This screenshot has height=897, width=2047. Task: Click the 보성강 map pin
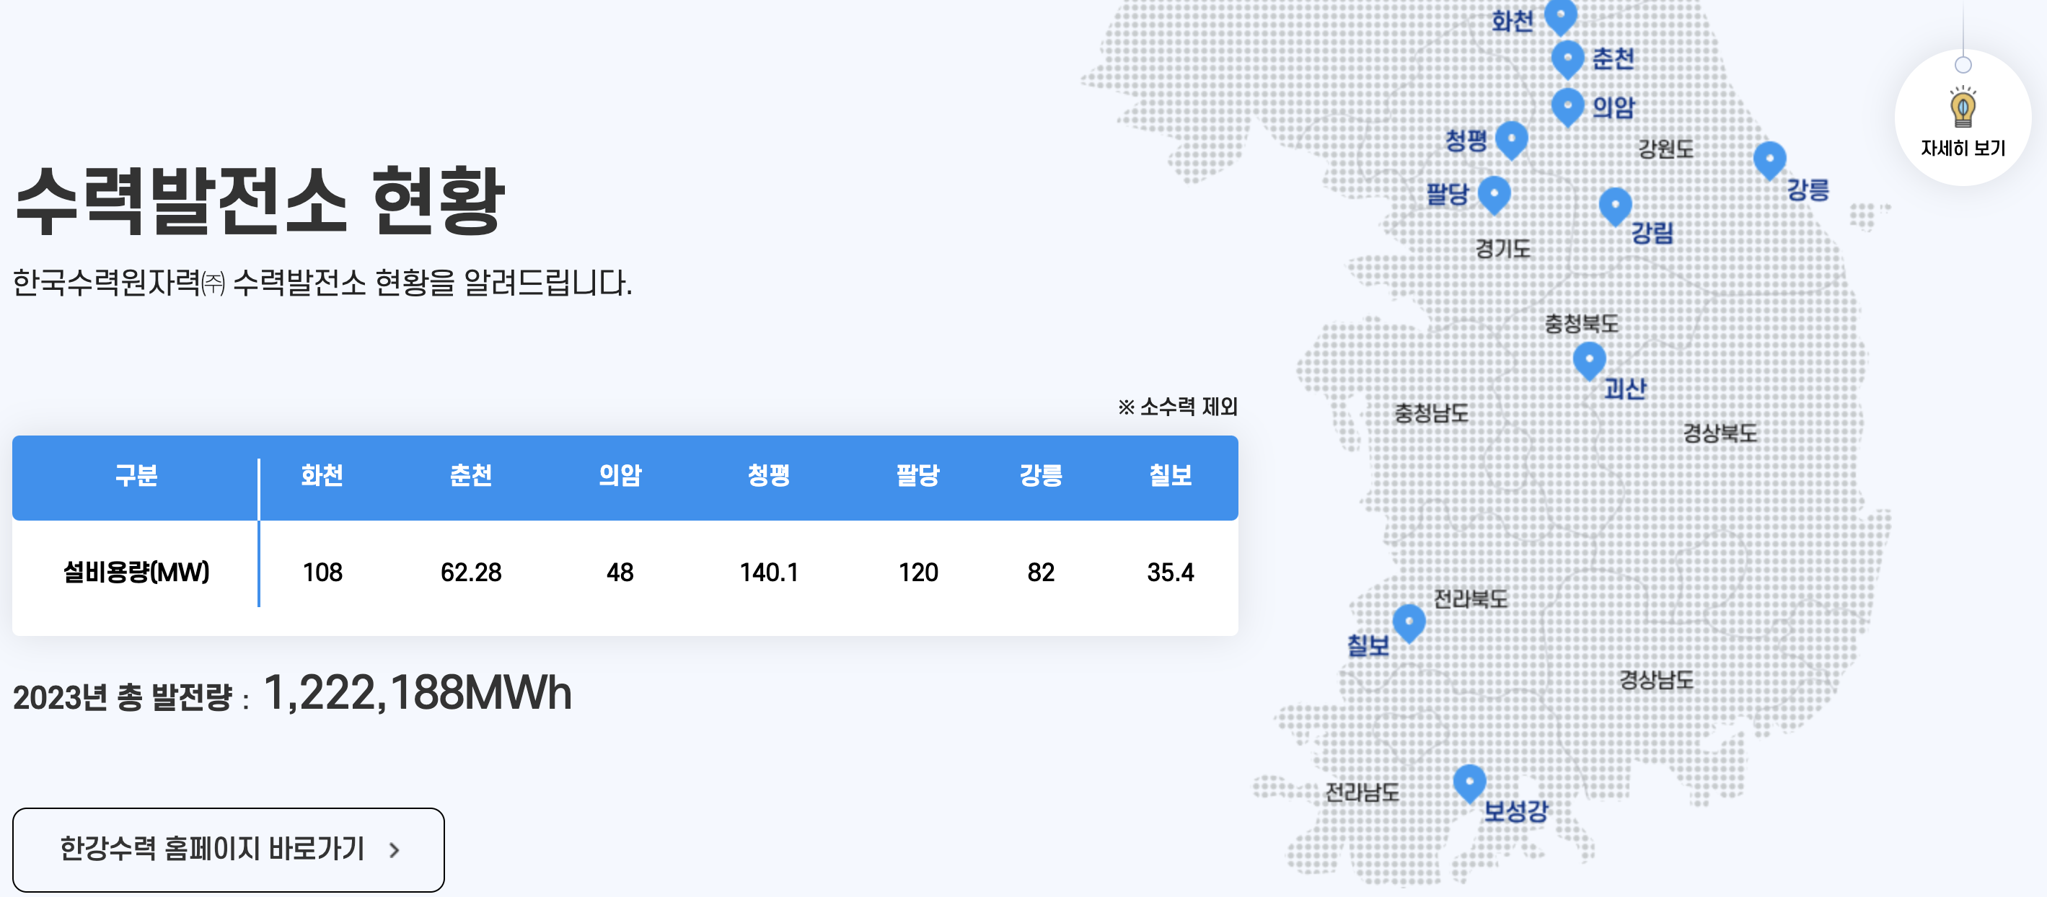1469,782
